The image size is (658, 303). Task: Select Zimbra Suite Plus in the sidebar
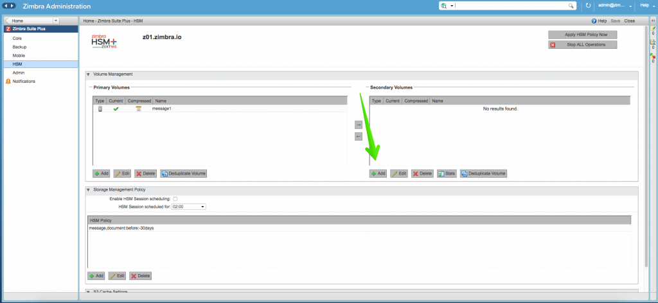(x=41, y=29)
